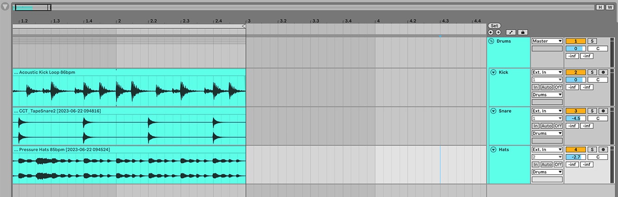Viewport: 618px width, 197px height.
Task: Open Snare track Ext. In input dropdown
Action: pos(547,111)
